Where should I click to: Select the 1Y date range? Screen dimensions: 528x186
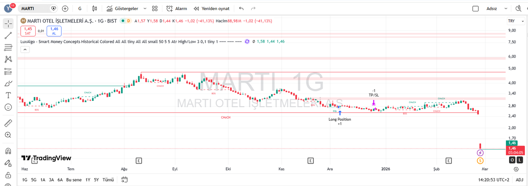click(88, 179)
